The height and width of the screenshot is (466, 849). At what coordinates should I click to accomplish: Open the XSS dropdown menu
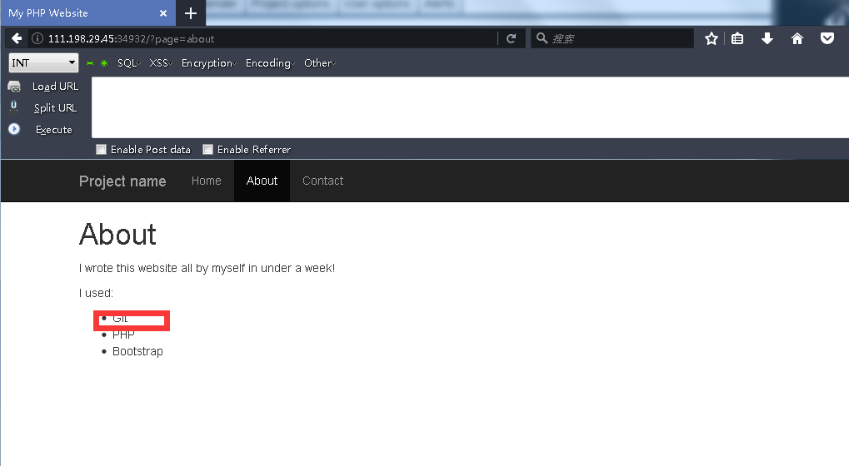(160, 63)
